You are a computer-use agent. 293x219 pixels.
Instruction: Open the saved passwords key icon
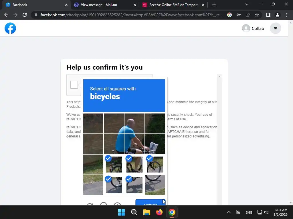click(239, 15)
